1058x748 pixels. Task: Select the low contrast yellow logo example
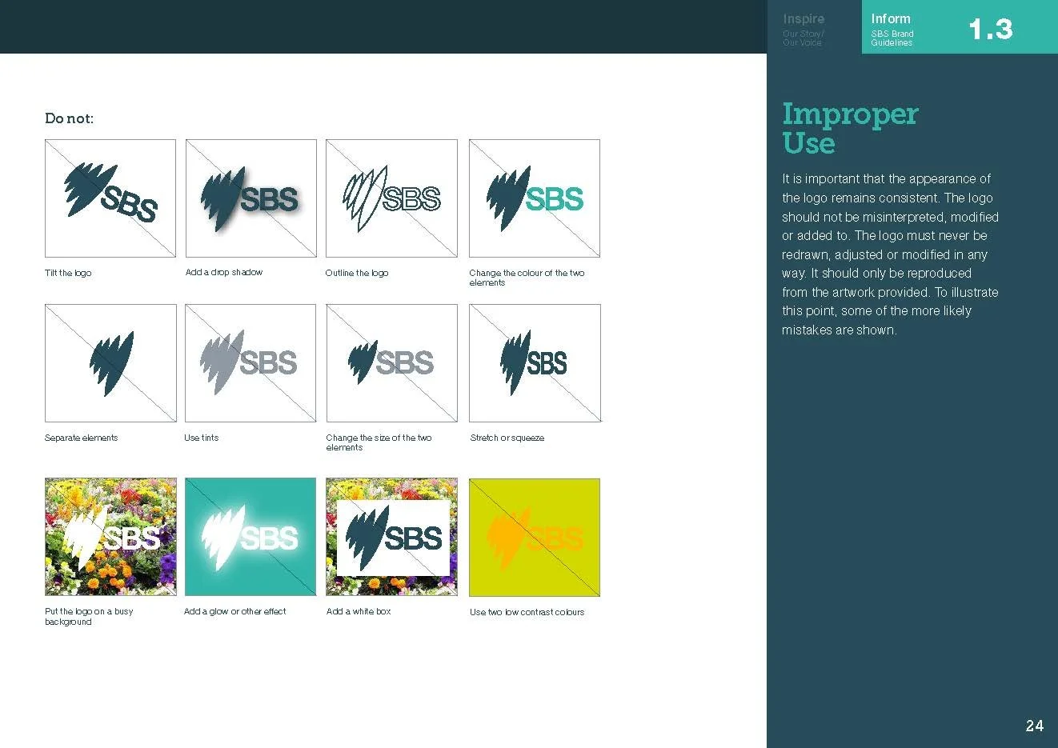click(x=535, y=538)
